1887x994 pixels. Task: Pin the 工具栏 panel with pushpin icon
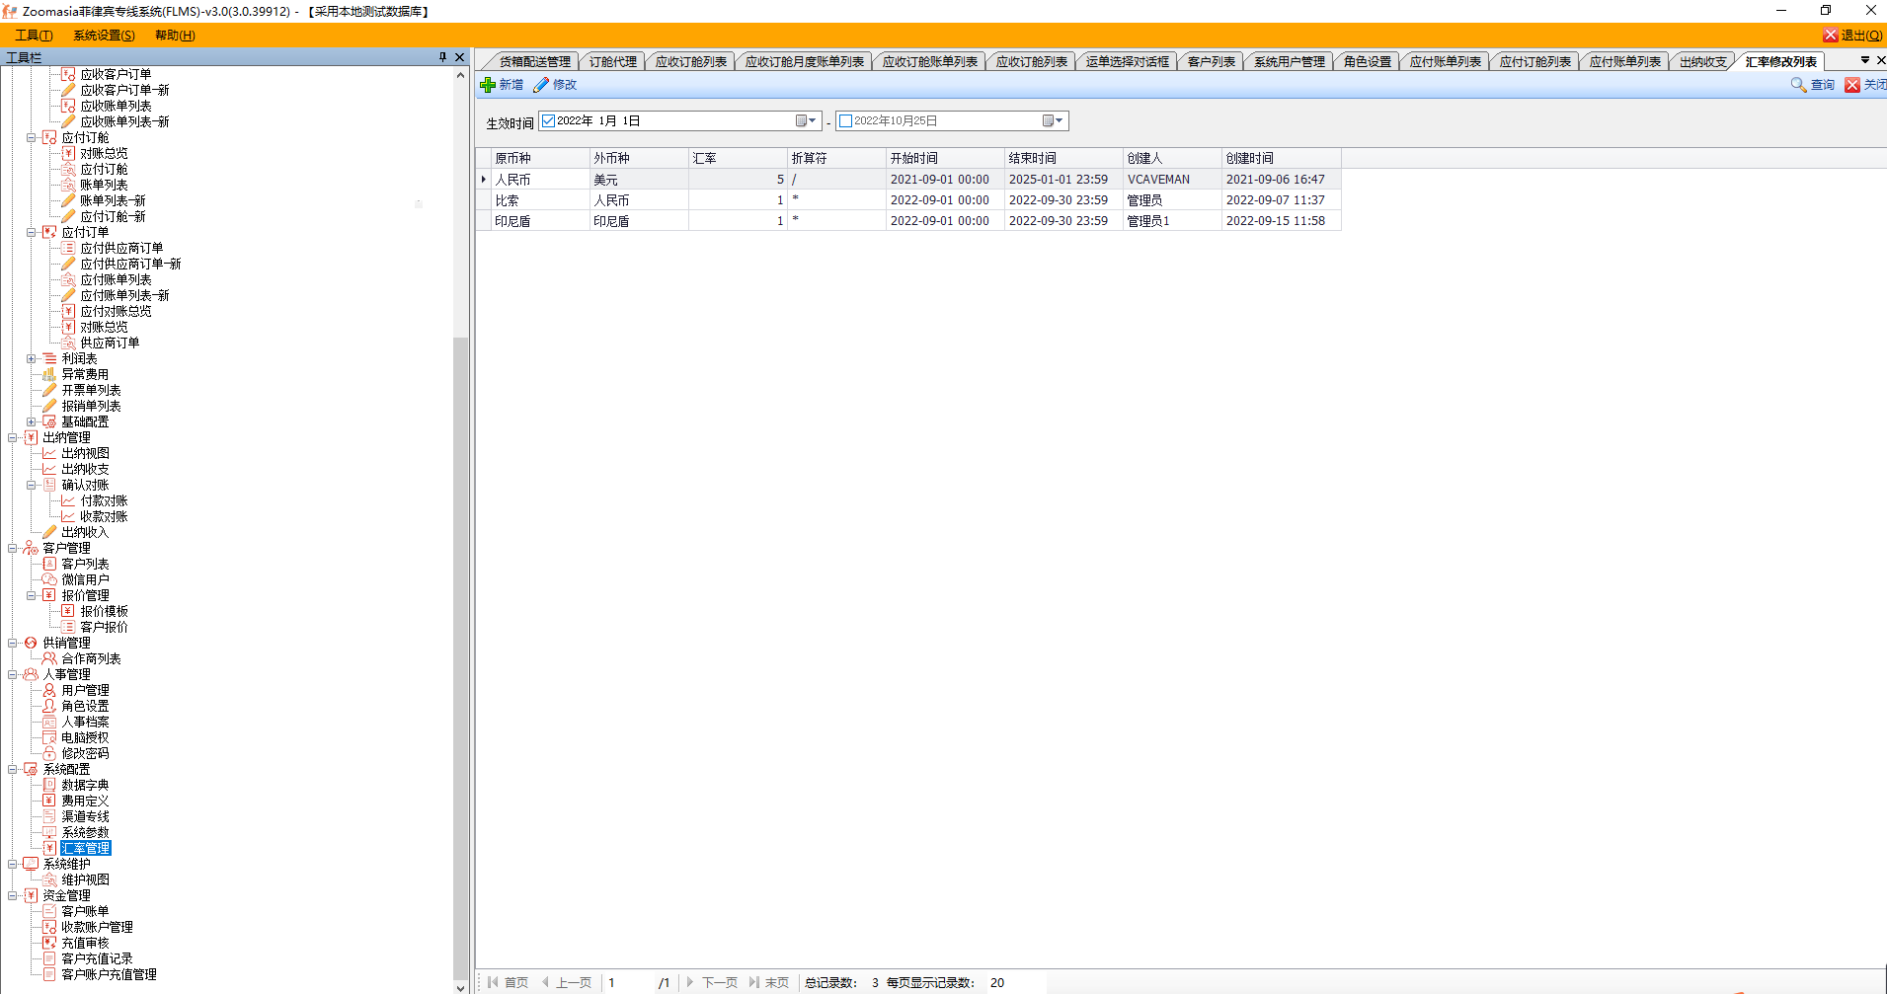442,57
